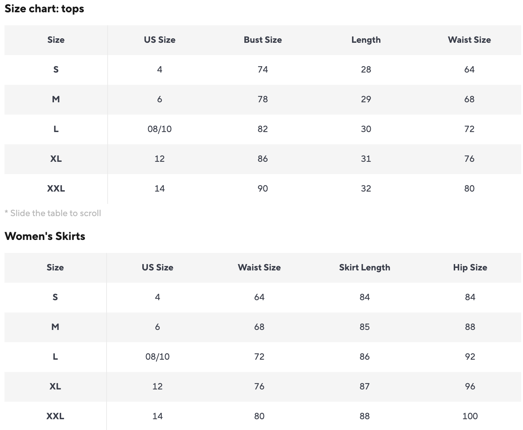
Task: Click bust size value 74 for size S
Action: pyautogui.click(x=263, y=70)
